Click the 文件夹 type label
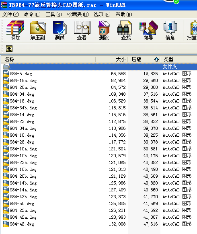 pyautogui.click(x=170, y=67)
